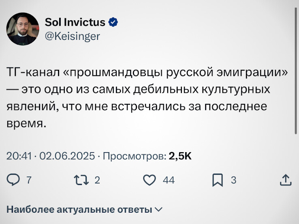Click the like count 44

pos(169,181)
